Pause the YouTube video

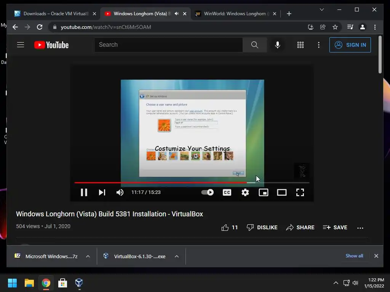pyautogui.click(x=84, y=192)
